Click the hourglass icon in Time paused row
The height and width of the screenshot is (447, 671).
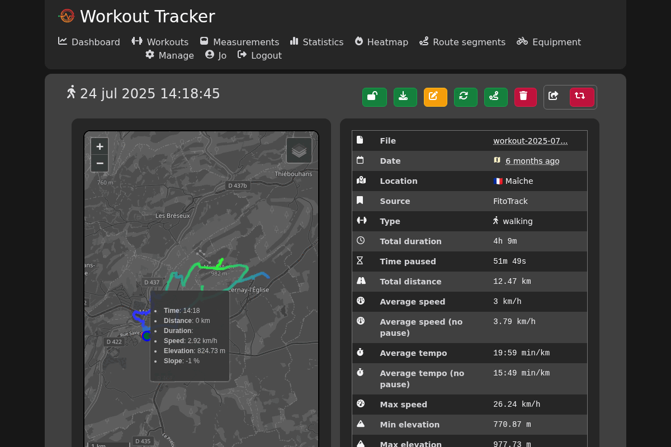tap(360, 260)
